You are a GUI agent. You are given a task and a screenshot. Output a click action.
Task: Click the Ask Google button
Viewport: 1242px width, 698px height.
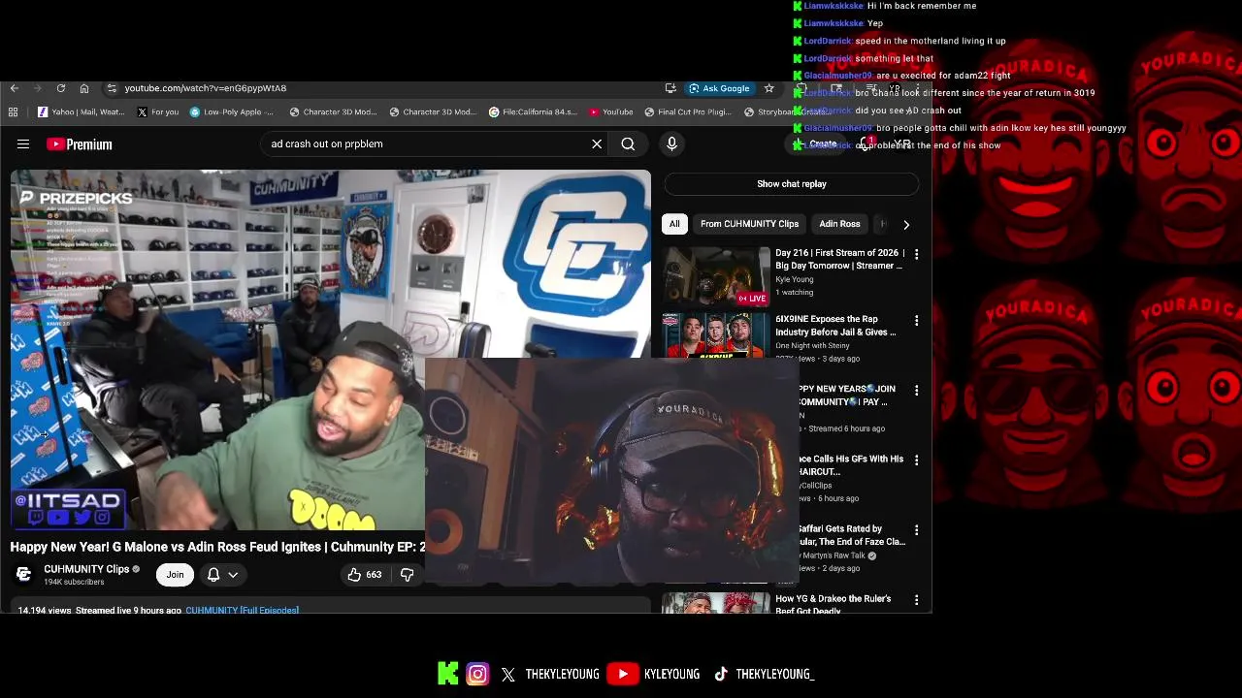(x=719, y=88)
